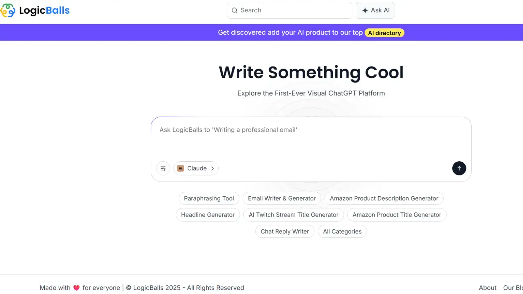Open the About link
523x294 pixels.
point(487,287)
